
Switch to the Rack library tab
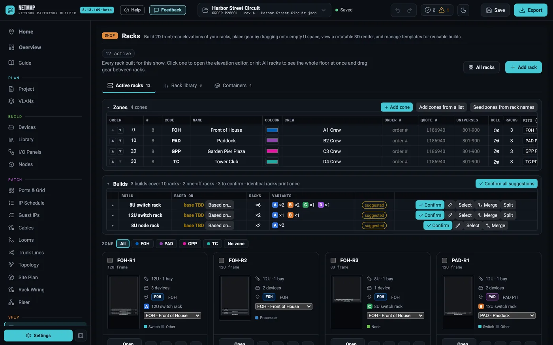coord(182,86)
